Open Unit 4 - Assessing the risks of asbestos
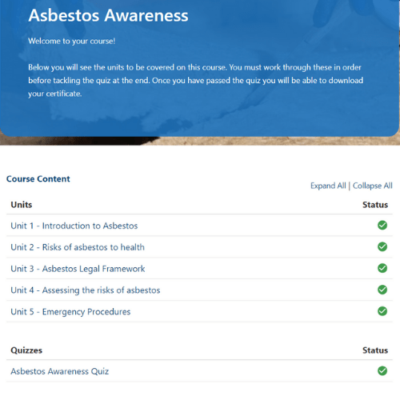 pos(86,290)
